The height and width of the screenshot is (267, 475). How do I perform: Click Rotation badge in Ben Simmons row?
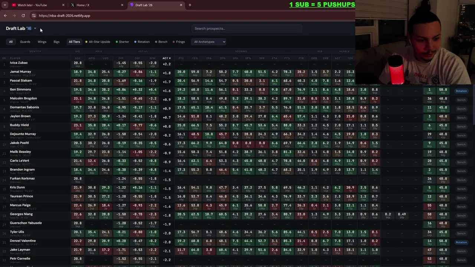click(461, 91)
